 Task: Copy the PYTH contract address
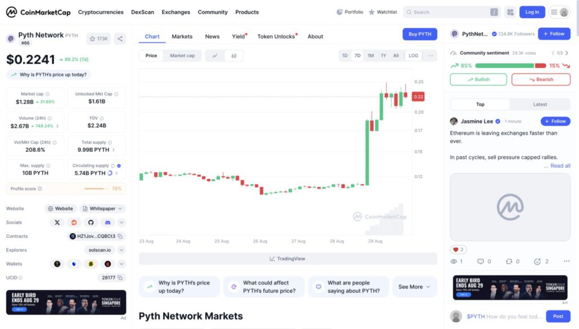point(121,236)
